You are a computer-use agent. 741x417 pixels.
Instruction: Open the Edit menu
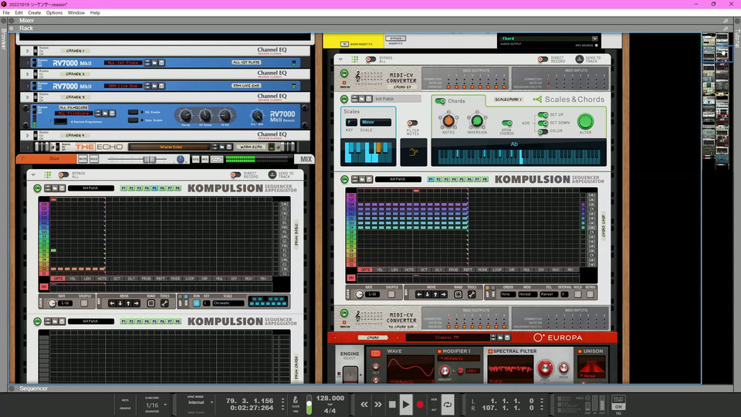19,13
